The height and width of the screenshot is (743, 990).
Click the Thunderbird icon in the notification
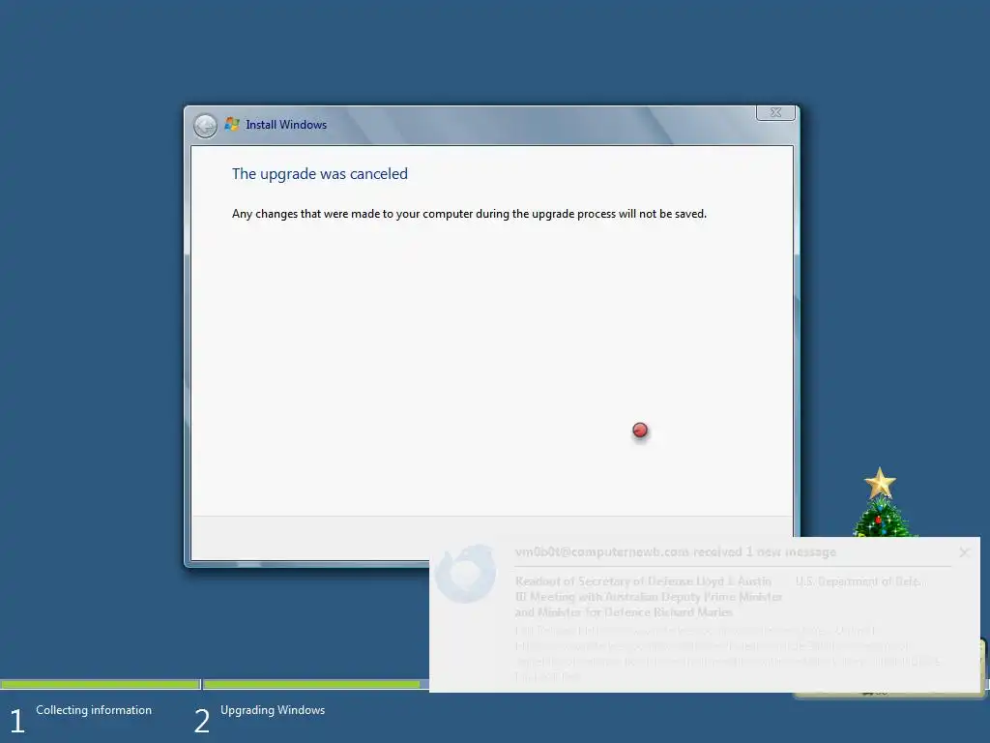tap(466, 573)
